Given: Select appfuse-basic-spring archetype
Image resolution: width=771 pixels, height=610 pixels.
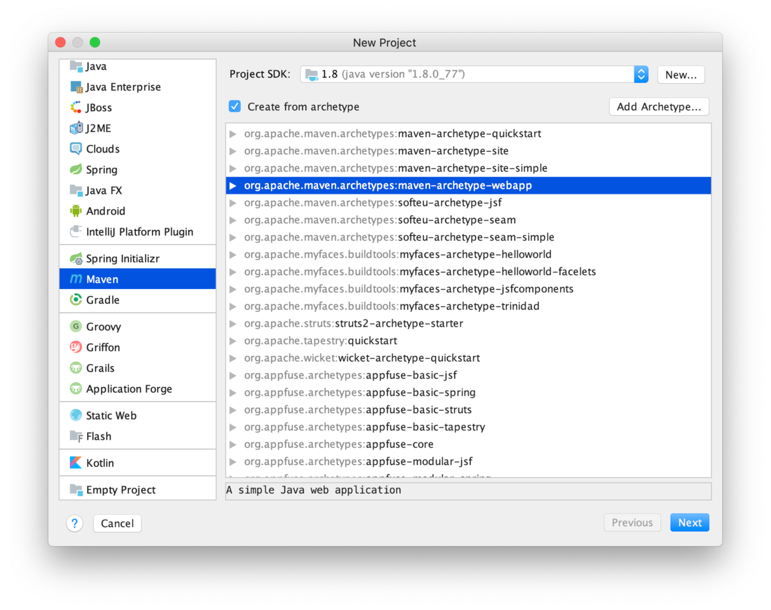Looking at the screenshot, I should pos(468,392).
